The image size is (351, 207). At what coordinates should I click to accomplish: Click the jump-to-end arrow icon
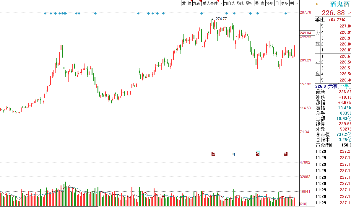(292, 3)
